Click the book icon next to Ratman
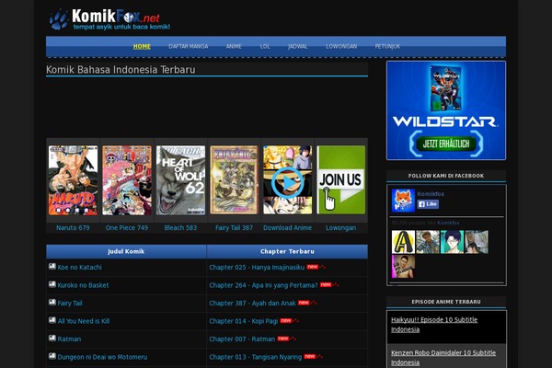 [52, 339]
